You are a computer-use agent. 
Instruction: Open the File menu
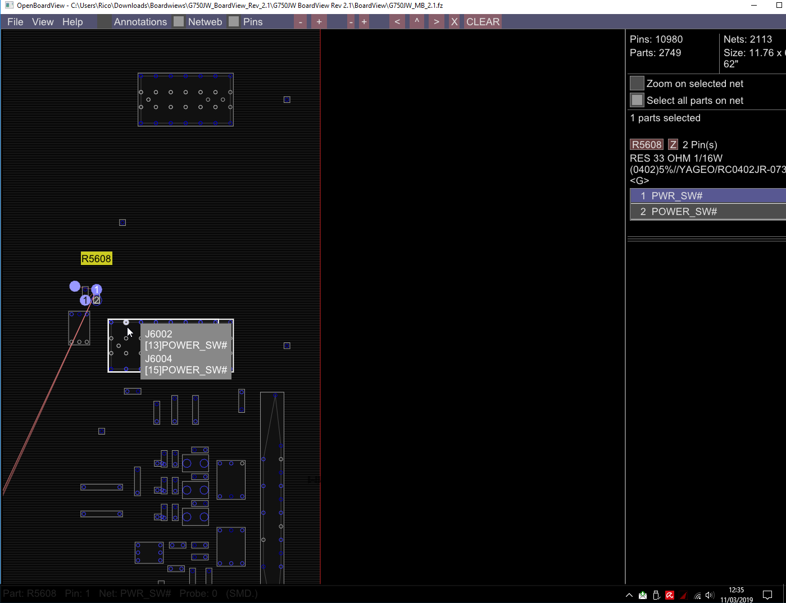tap(15, 22)
